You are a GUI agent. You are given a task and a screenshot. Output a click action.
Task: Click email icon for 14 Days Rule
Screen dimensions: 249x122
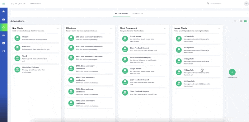coord(179,39)
